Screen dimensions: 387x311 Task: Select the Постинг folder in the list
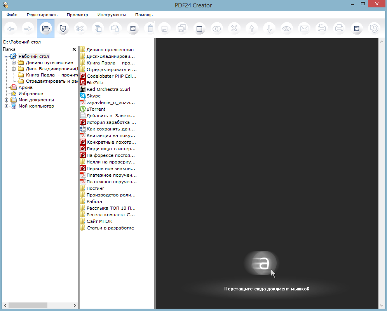(x=92, y=188)
